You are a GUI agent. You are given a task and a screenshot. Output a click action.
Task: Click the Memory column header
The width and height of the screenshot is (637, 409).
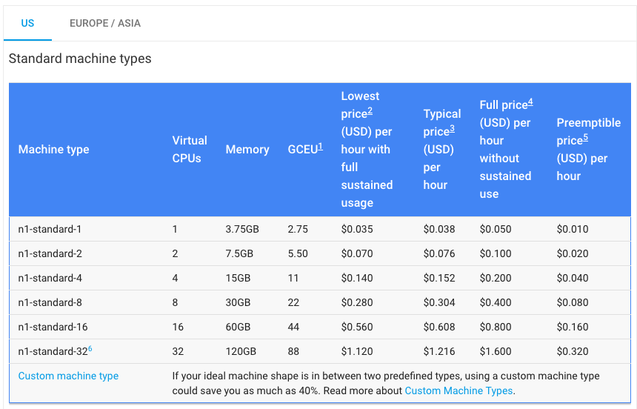247,150
